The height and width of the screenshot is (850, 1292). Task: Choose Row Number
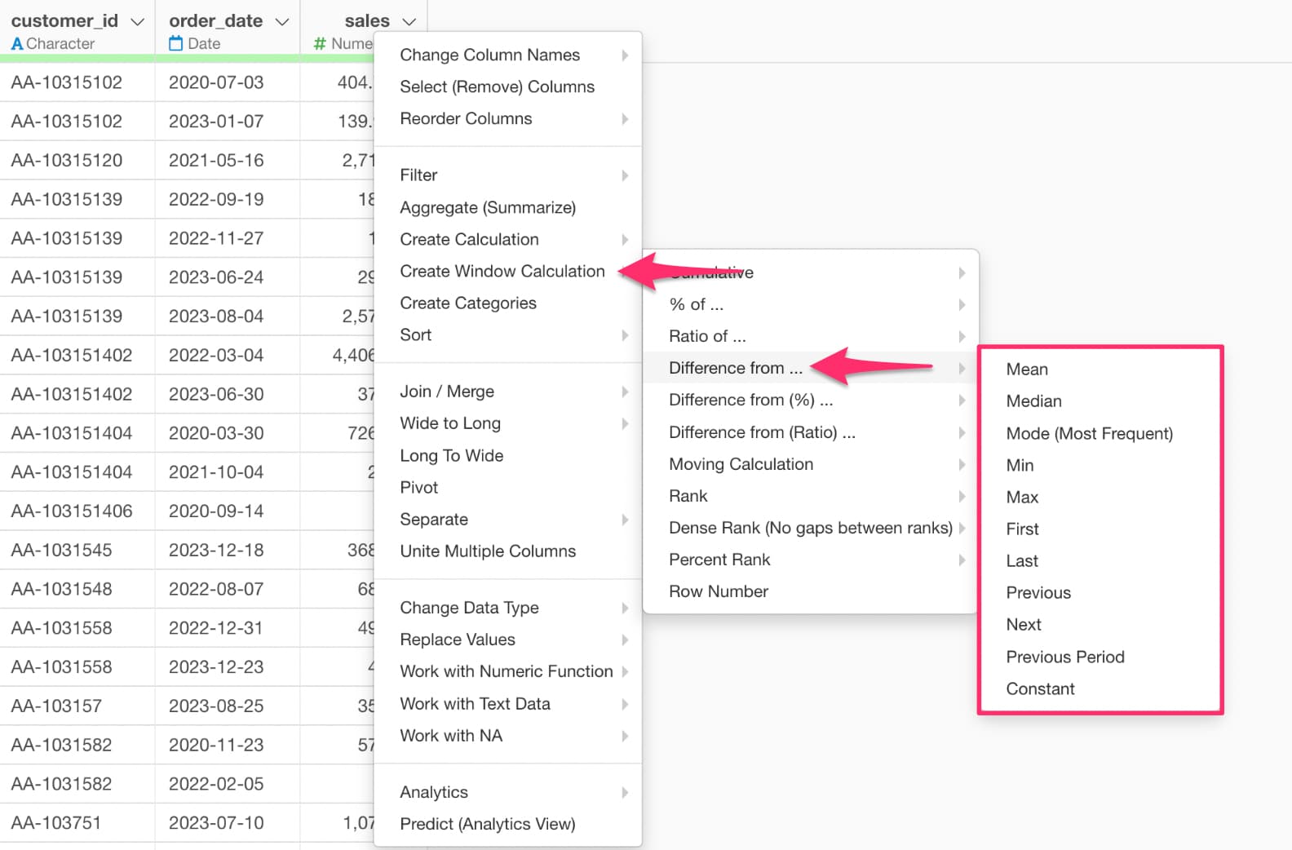coord(811,591)
